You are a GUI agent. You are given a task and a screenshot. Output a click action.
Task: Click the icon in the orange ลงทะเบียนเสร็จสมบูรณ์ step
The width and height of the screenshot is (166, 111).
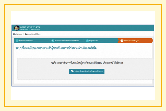click(x=122, y=41)
